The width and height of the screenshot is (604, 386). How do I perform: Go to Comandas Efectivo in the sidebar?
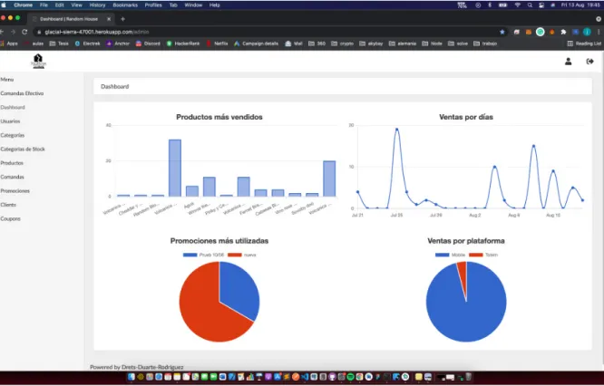[x=22, y=93]
